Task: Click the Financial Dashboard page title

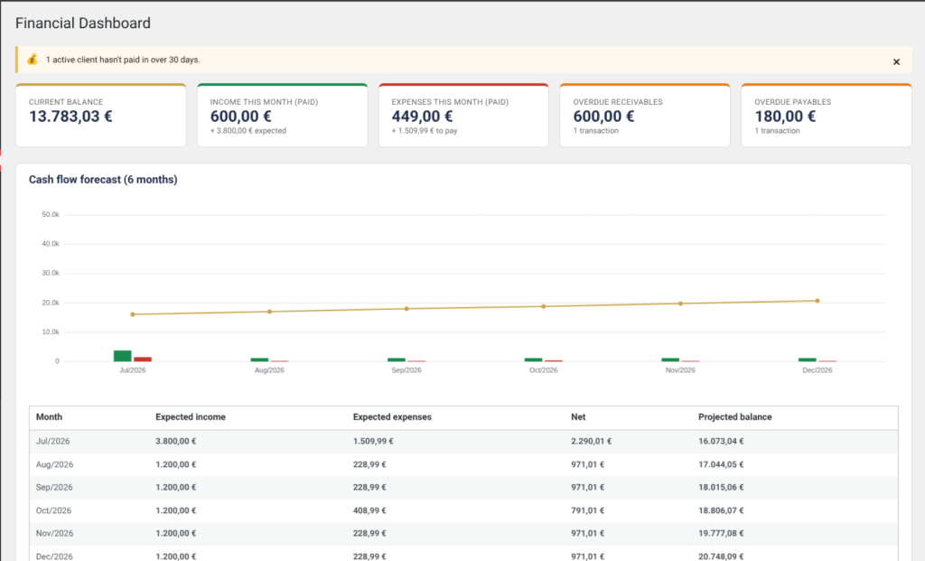Action: (83, 23)
